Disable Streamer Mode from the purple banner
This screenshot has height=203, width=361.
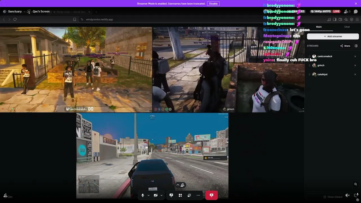coord(213,4)
